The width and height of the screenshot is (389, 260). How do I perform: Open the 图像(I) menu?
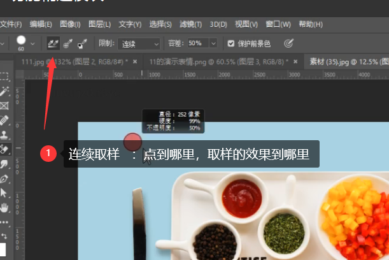pos(70,24)
